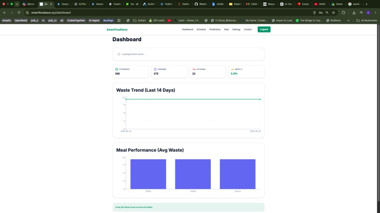
Task: Expand the pcb_s tab group
Action: pyautogui.click(x=34, y=21)
